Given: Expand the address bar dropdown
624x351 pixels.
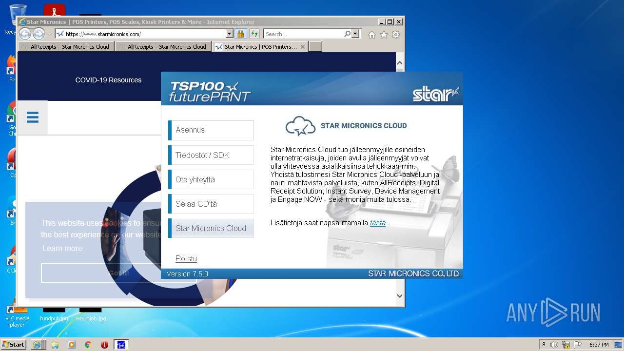Looking at the screenshot, I should 230,34.
